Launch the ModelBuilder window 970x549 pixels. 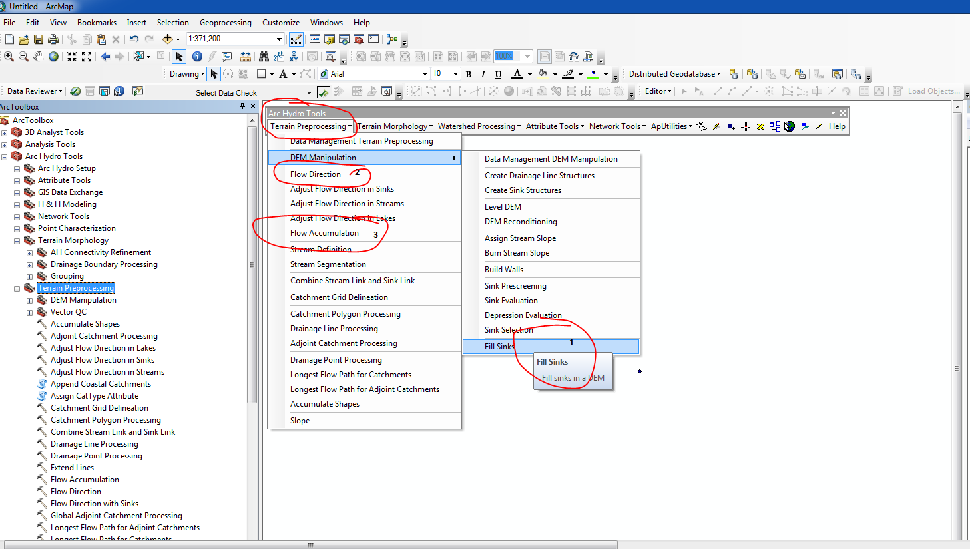[392, 39]
